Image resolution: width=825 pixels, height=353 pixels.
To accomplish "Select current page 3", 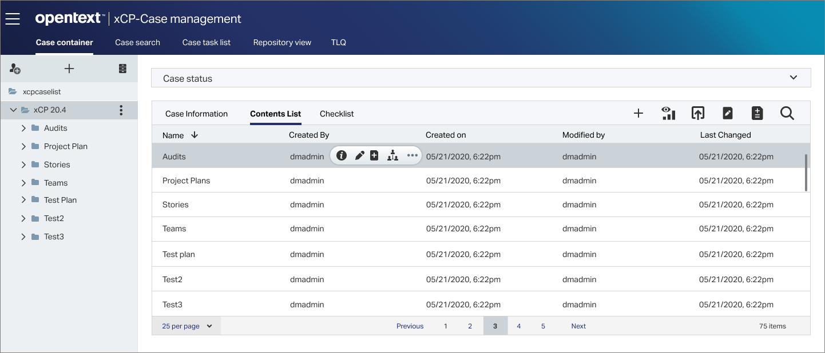I will tap(495, 326).
